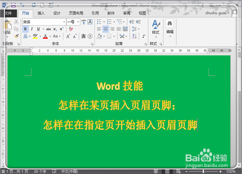Open text effects dropdown arrow
This screenshot has height=174, width=242.
[x=30, y=36]
